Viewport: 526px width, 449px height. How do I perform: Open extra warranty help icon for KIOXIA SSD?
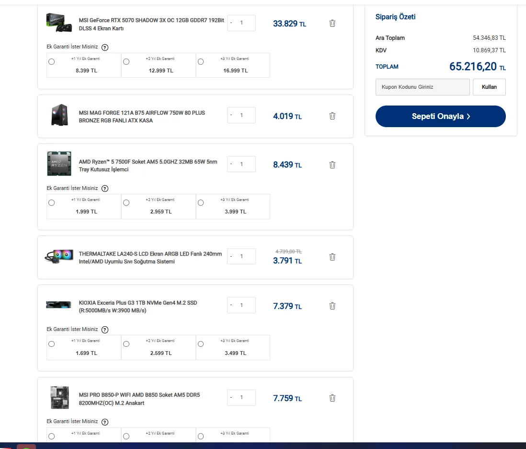click(x=104, y=330)
